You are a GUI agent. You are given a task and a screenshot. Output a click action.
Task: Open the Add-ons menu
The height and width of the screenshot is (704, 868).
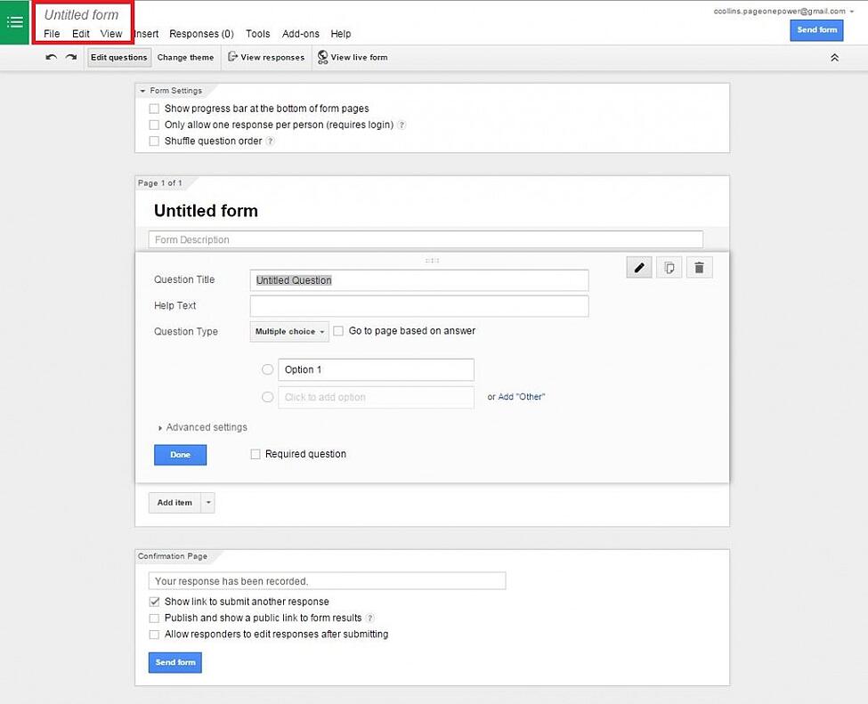[300, 34]
